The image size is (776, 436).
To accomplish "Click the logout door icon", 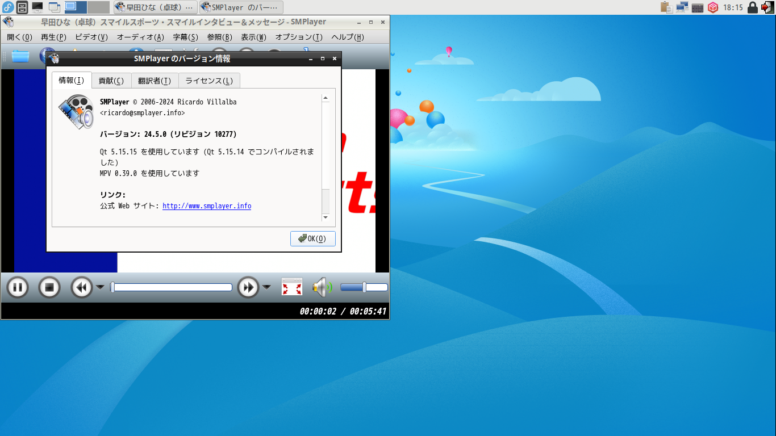I will point(767,7).
